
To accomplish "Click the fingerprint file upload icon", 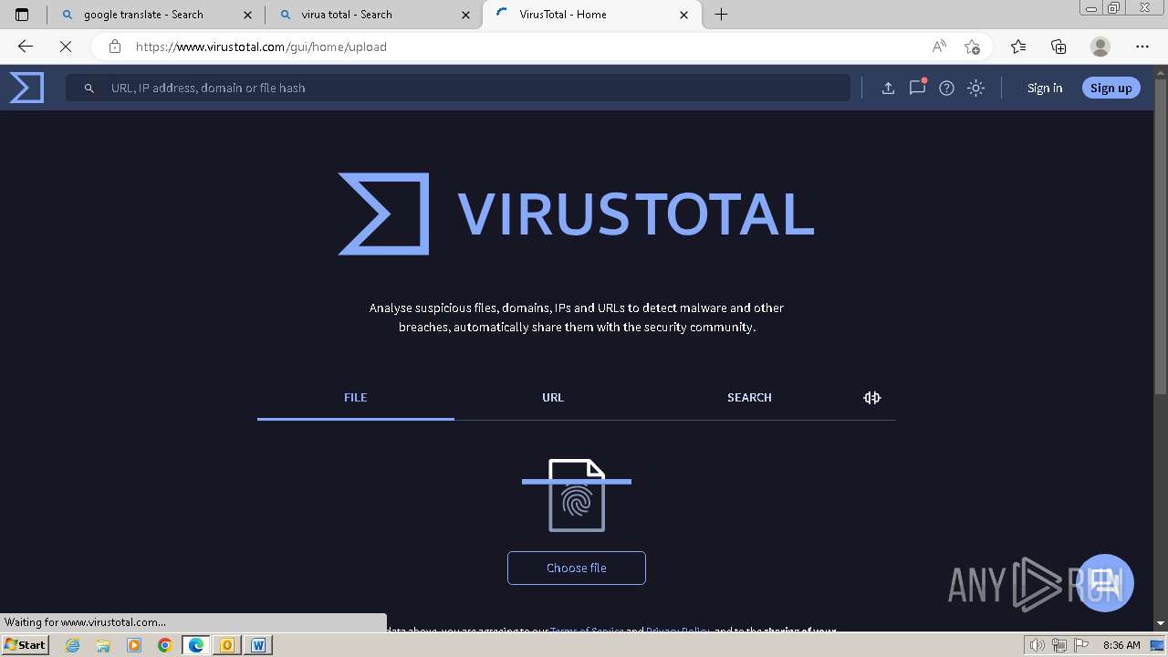I will click(x=577, y=495).
